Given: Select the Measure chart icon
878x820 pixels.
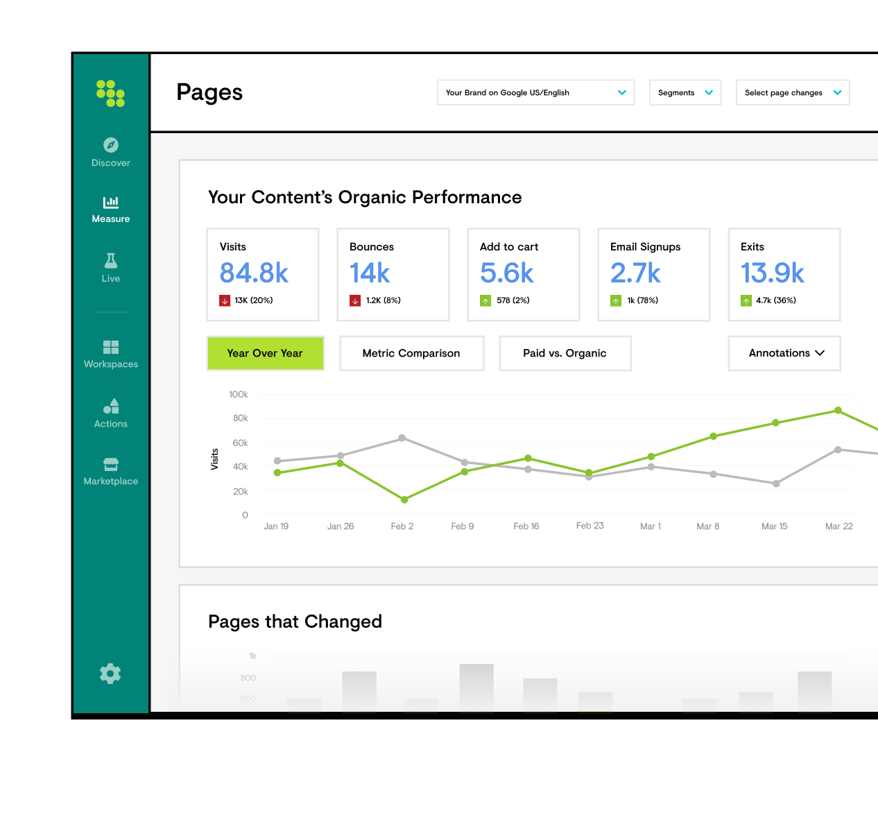Looking at the screenshot, I should (x=111, y=202).
